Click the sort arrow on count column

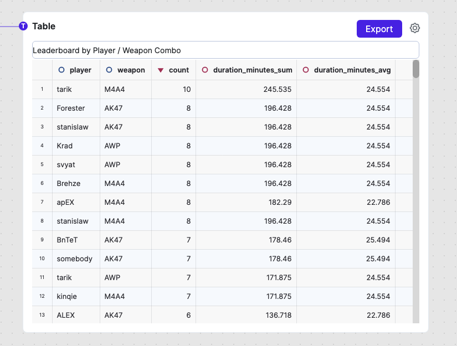coord(161,70)
